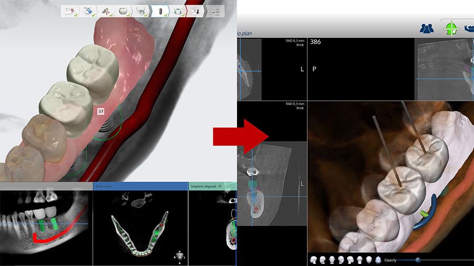The image size is (474, 266).
Task: Click the green head crosshair icon
Action: [x=451, y=29]
